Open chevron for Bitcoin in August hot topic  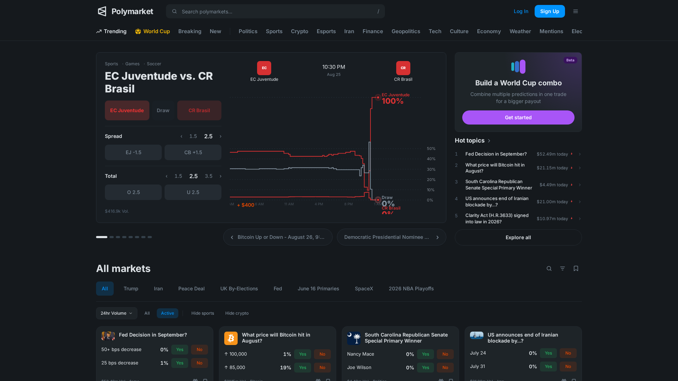click(580, 168)
